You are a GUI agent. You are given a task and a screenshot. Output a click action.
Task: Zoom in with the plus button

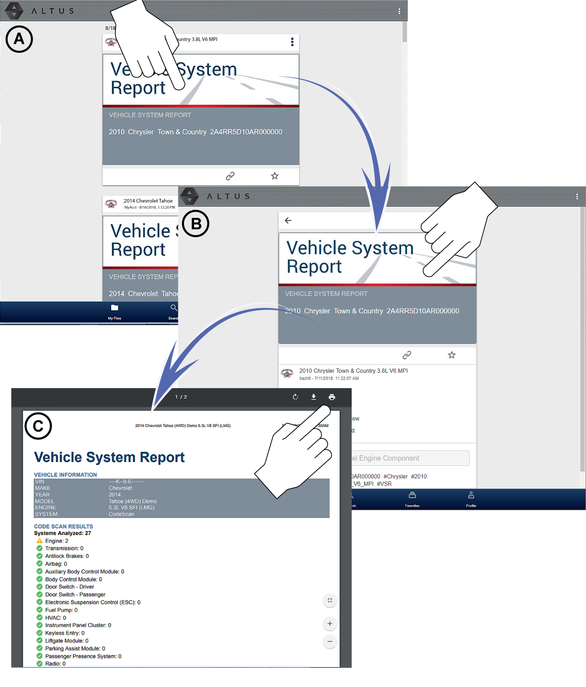pos(330,624)
